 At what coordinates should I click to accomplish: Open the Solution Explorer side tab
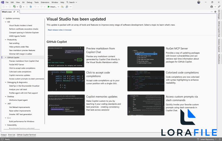click(219, 45)
